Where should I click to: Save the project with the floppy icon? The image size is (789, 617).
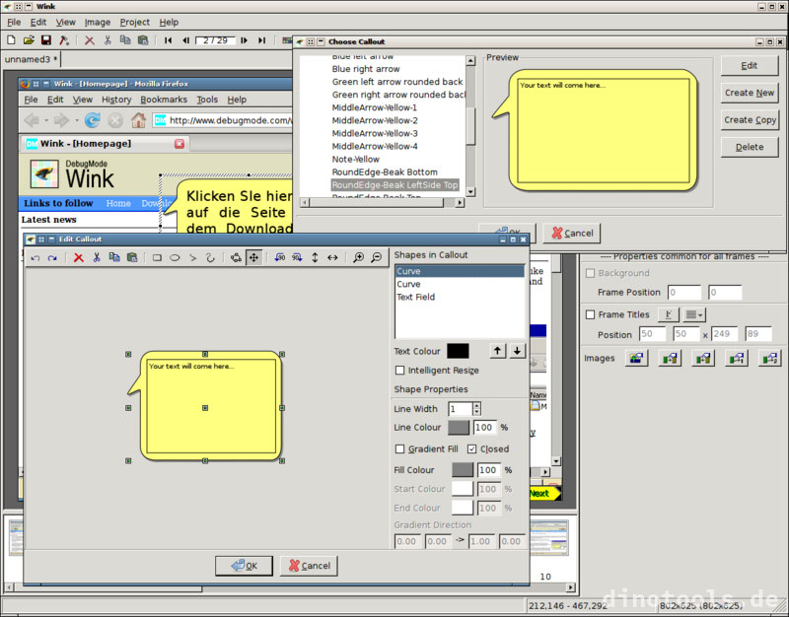(46, 40)
